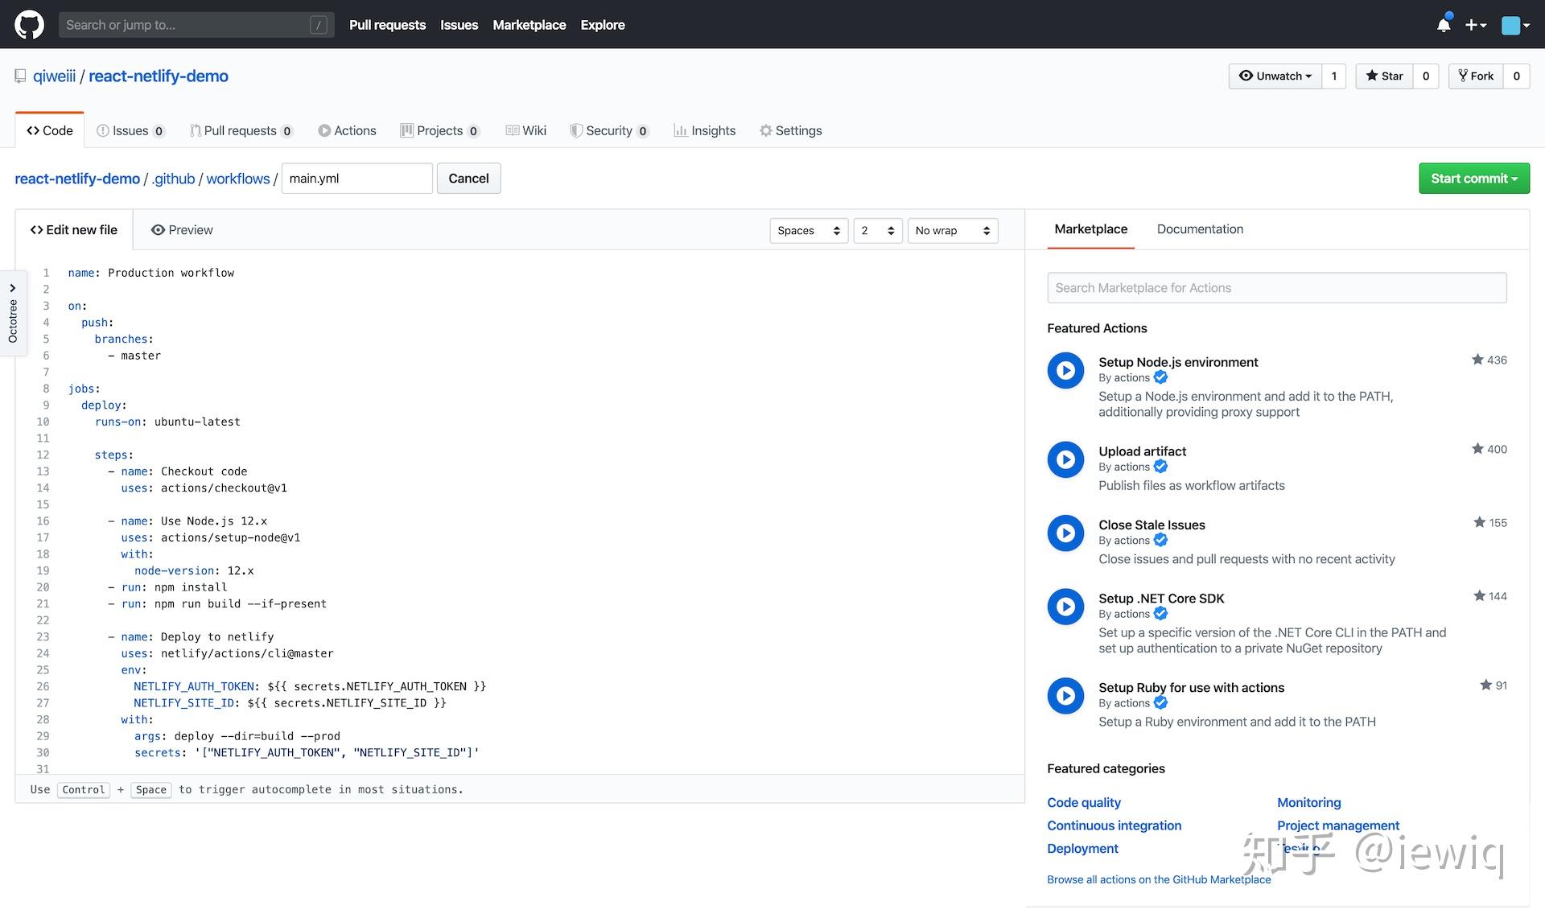
Task: Open the Continuous integration category link
Action: click(1114, 825)
